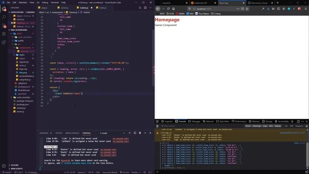Go to Firefox home page icon
The height and width of the screenshot is (174, 309).
(x=173, y=9)
